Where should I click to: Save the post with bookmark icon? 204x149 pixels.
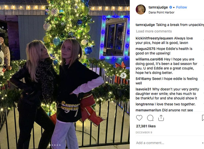coord(203,118)
